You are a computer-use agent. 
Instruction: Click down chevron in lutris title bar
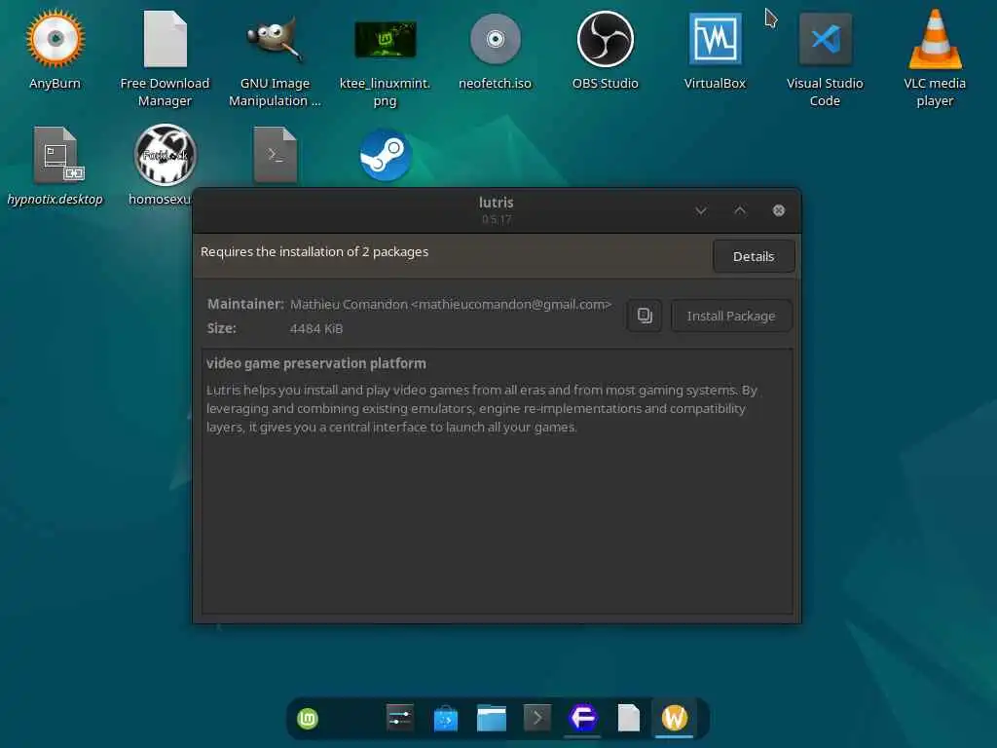coord(701,210)
